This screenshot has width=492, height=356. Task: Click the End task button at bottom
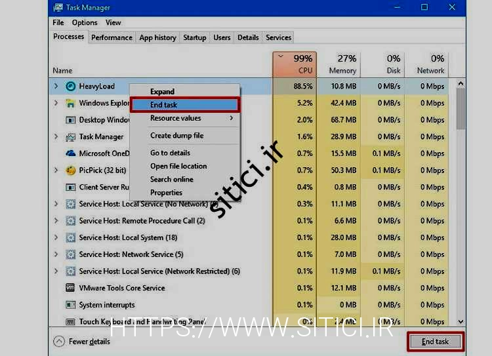(x=435, y=342)
